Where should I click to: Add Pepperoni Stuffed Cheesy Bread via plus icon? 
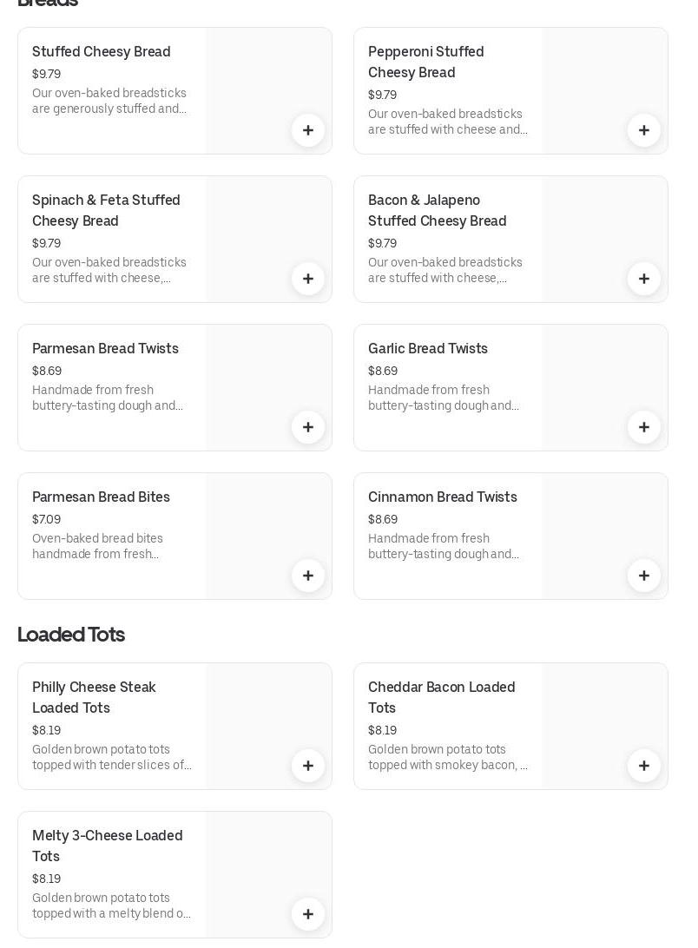644,130
